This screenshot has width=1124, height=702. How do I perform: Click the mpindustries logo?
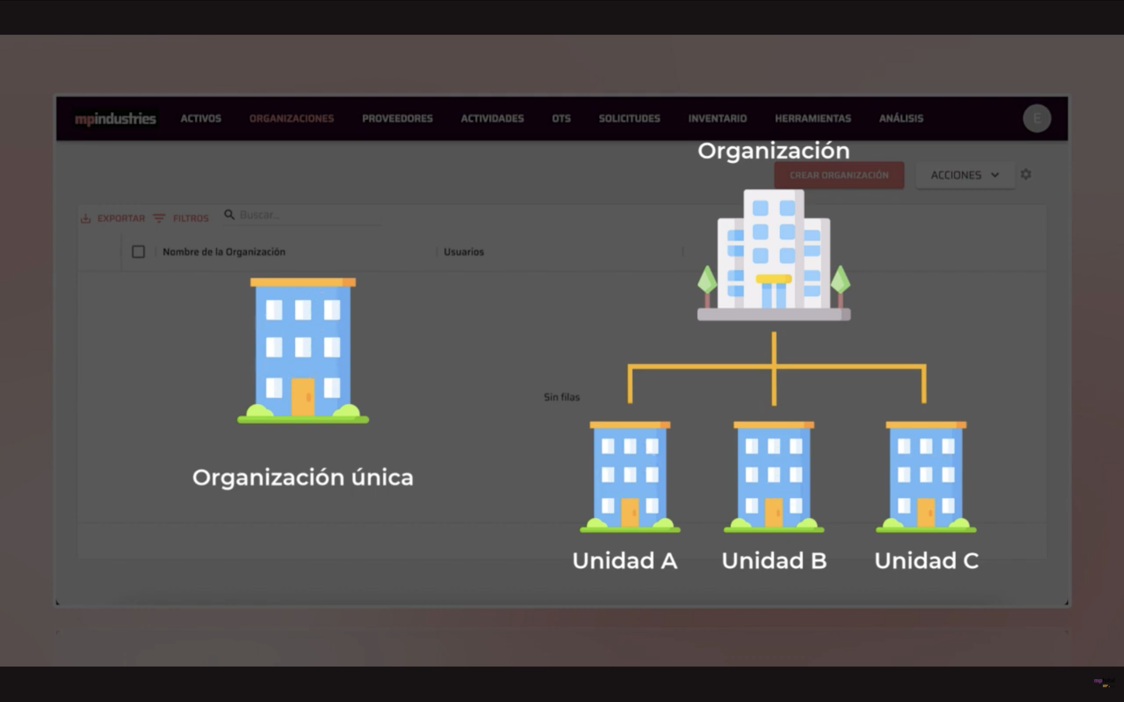(115, 119)
